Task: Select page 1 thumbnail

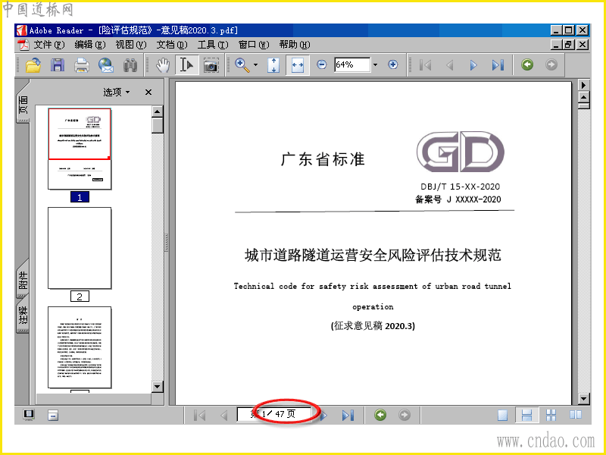Action: coord(80,149)
